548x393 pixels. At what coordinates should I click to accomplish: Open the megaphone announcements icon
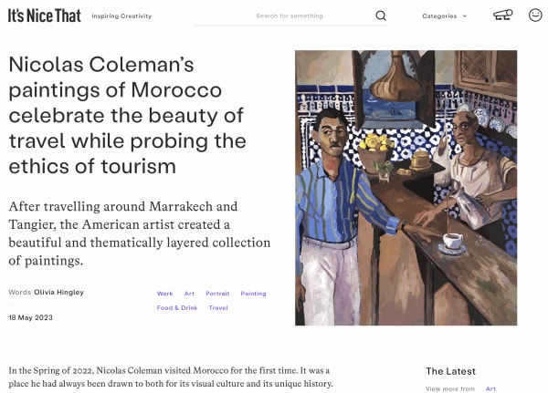pyautogui.click(x=502, y=15)
